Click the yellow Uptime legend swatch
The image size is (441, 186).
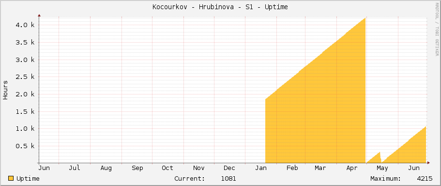point(11,178)
